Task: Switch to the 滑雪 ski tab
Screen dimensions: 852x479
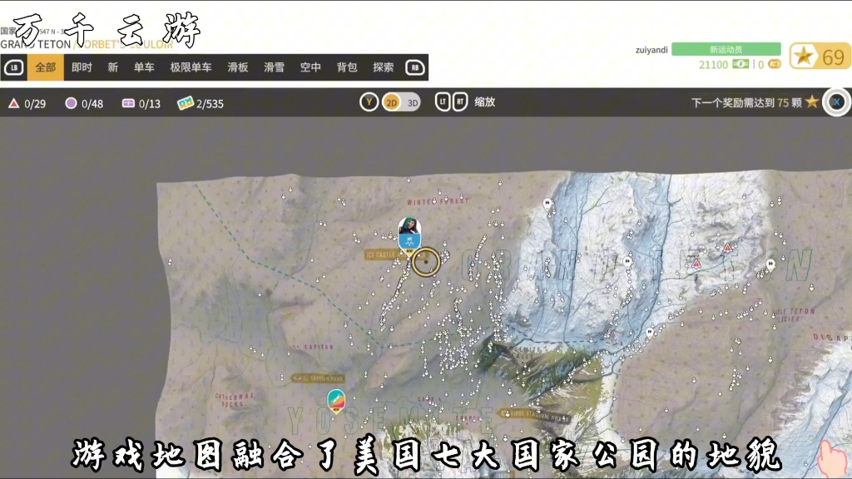Action: coord(274,67)
